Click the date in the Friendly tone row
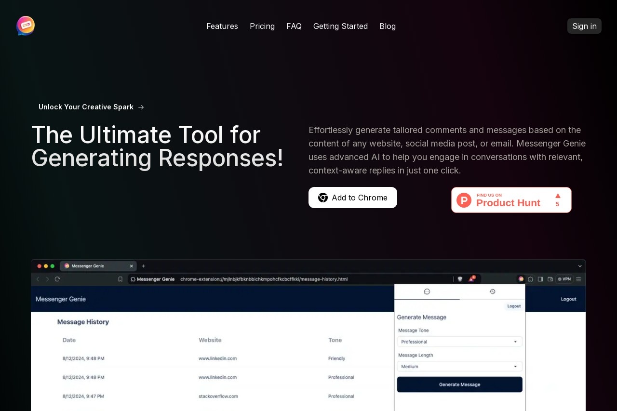617x411 pixels. [83, 358]
